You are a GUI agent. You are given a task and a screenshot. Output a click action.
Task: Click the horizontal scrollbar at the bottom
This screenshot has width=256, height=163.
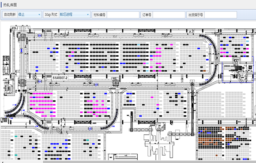tap(149, 162)
